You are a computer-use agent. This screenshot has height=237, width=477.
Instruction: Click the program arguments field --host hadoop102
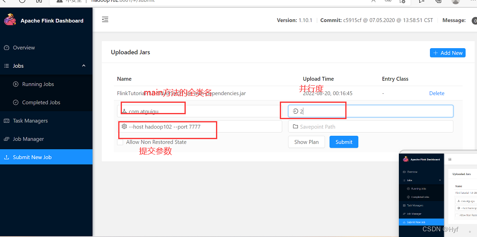[x=200, y=126]
